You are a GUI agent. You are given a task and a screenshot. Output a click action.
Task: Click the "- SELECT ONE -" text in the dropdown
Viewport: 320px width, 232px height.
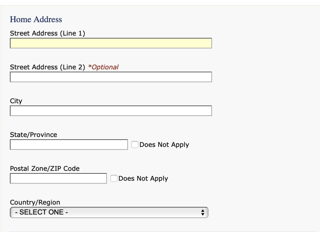[x=41, y=212]
